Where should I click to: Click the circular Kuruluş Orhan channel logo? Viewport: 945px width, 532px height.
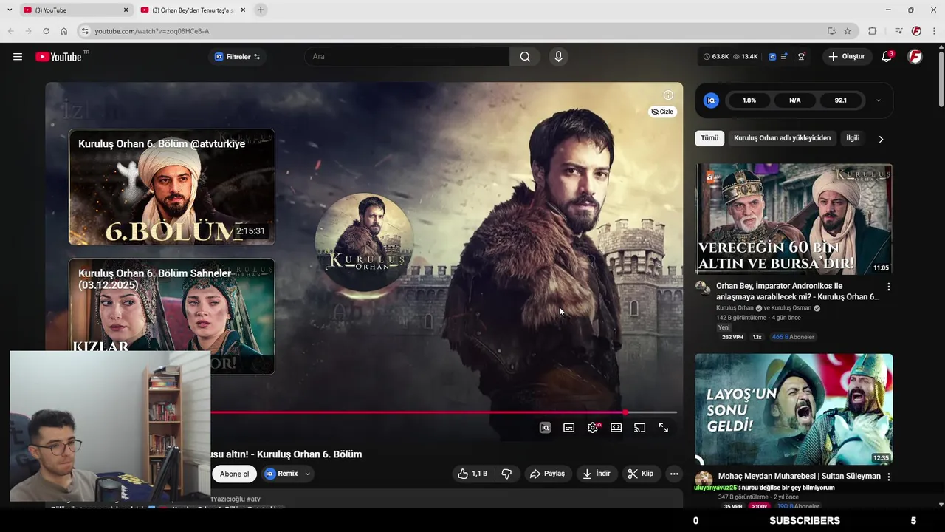click(x=364, y=242)
